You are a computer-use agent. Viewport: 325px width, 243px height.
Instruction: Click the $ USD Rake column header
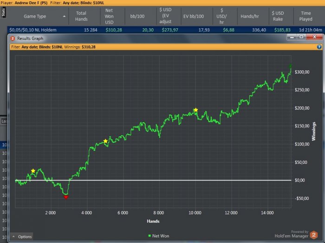(278, 16)
